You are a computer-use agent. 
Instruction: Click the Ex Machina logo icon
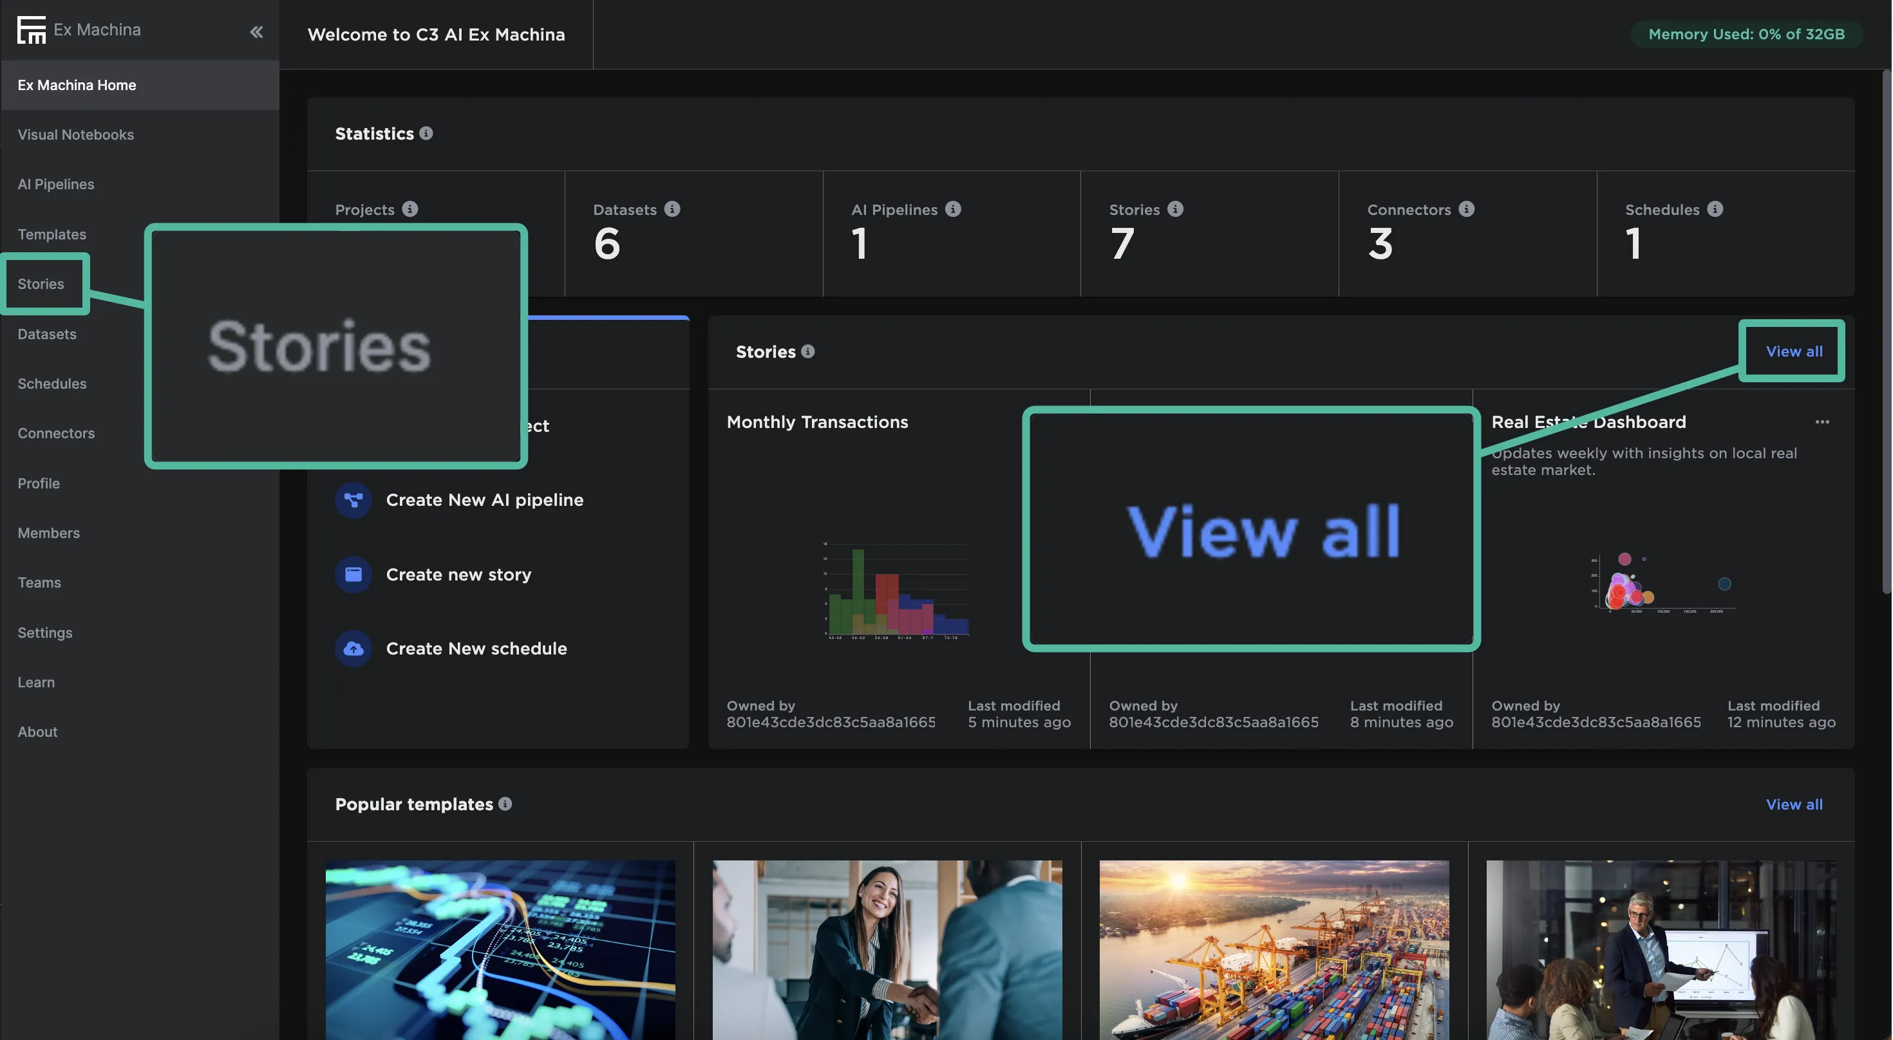click(31, 30)
